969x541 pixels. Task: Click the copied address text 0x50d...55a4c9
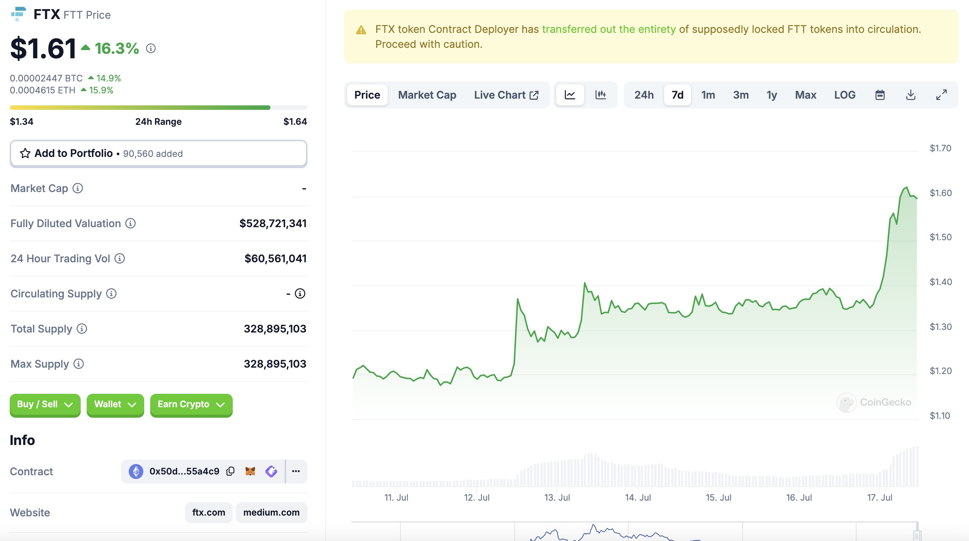184,472
